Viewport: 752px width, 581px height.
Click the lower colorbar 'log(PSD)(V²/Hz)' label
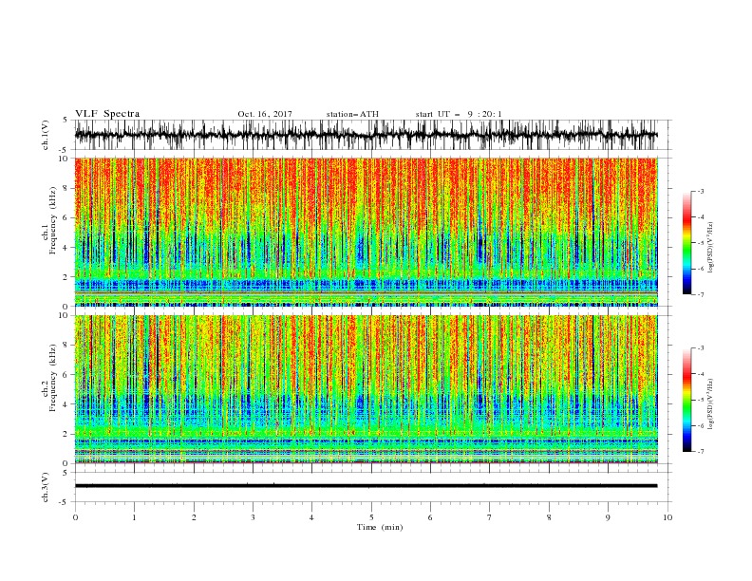[x=710, y=404]
